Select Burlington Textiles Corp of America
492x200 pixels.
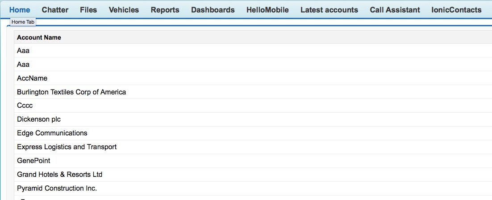(71, 92)
